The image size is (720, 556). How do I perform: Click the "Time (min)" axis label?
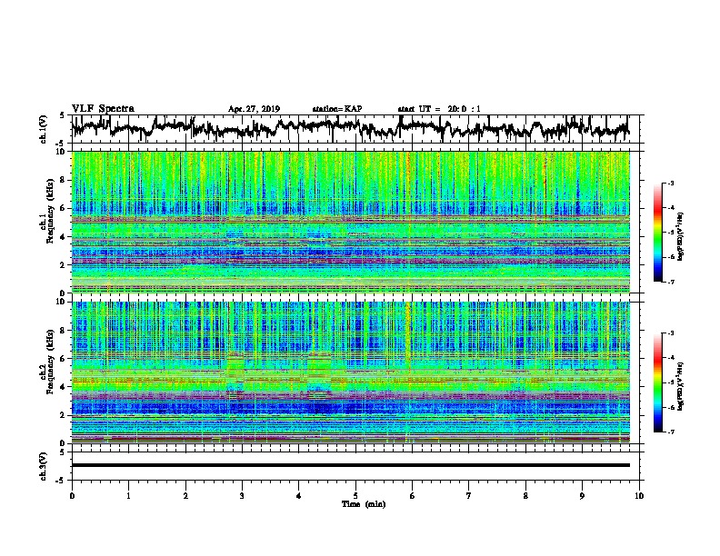coord(364,504)
